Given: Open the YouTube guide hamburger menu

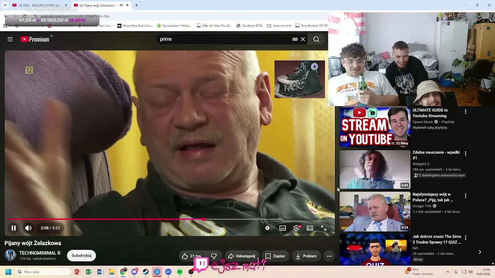Looking at the screenshot, I should [10, 39].
